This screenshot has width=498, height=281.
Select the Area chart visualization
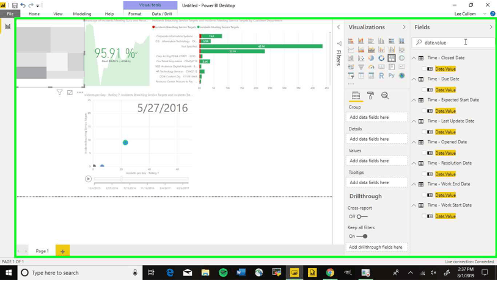click(x=361, y=50)
